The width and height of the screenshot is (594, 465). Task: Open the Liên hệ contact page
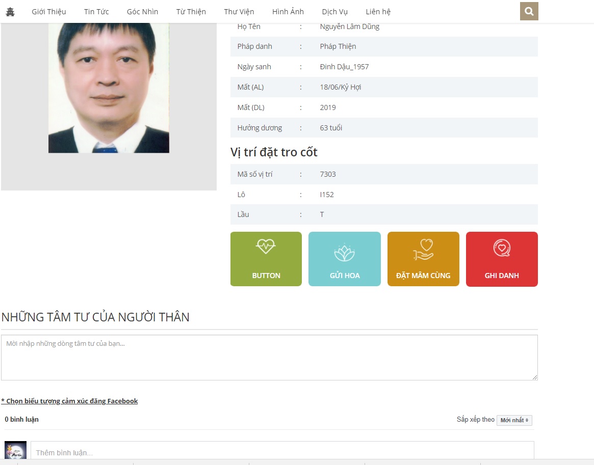coord(378,12)
